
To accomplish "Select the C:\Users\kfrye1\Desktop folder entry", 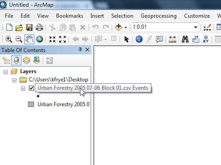I will click(58, 80).
